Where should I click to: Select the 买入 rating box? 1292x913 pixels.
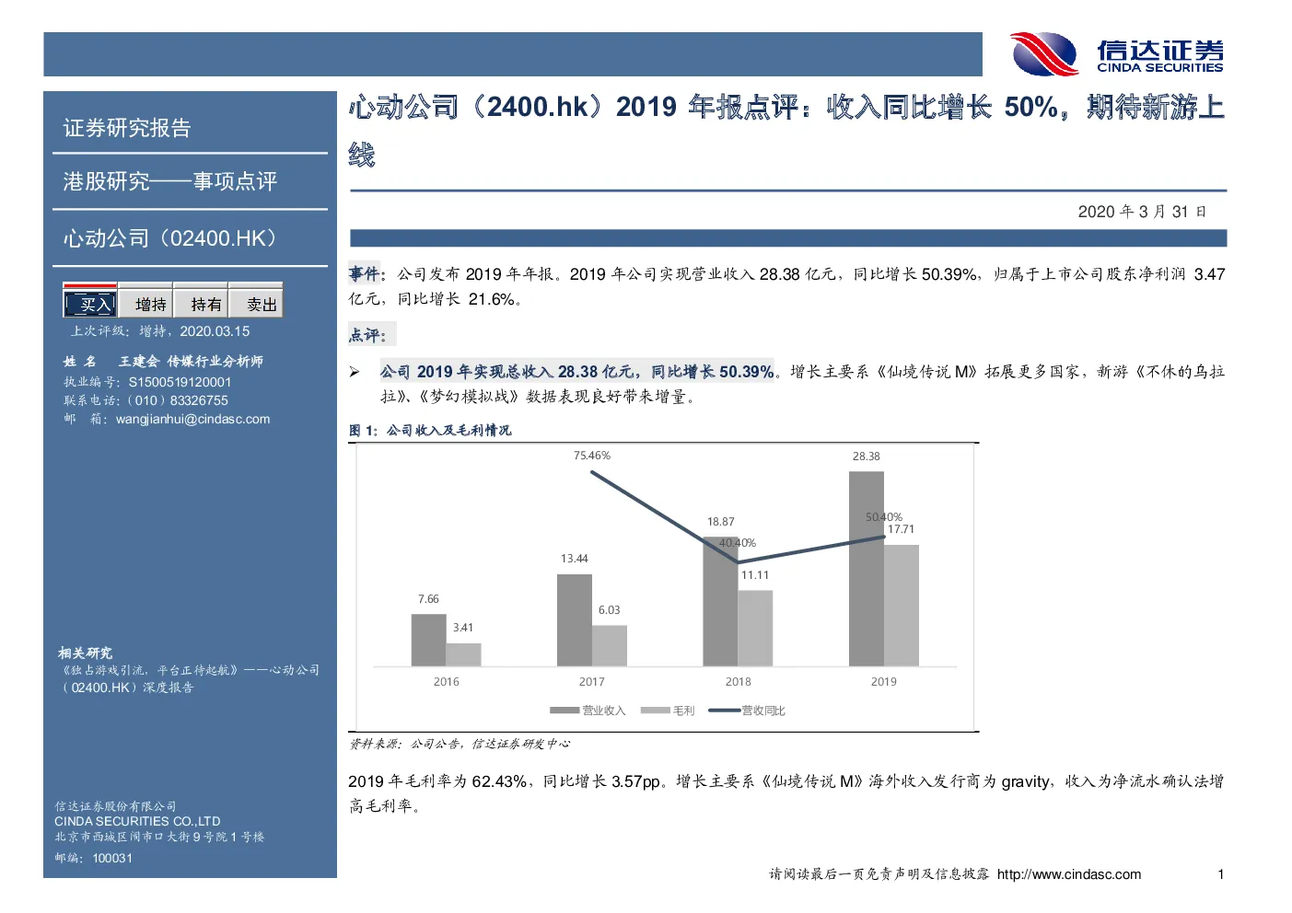[90, 304]
